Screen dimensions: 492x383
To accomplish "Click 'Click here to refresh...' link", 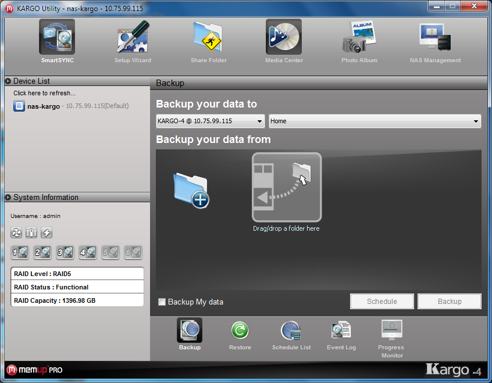I will [44, 93].
